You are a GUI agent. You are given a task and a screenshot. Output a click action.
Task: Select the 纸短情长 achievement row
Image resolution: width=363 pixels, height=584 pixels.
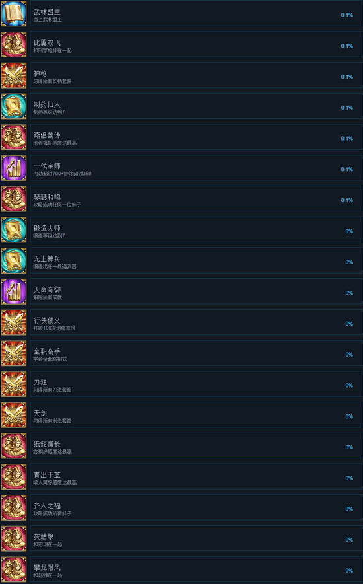click(x=196, y=446)
